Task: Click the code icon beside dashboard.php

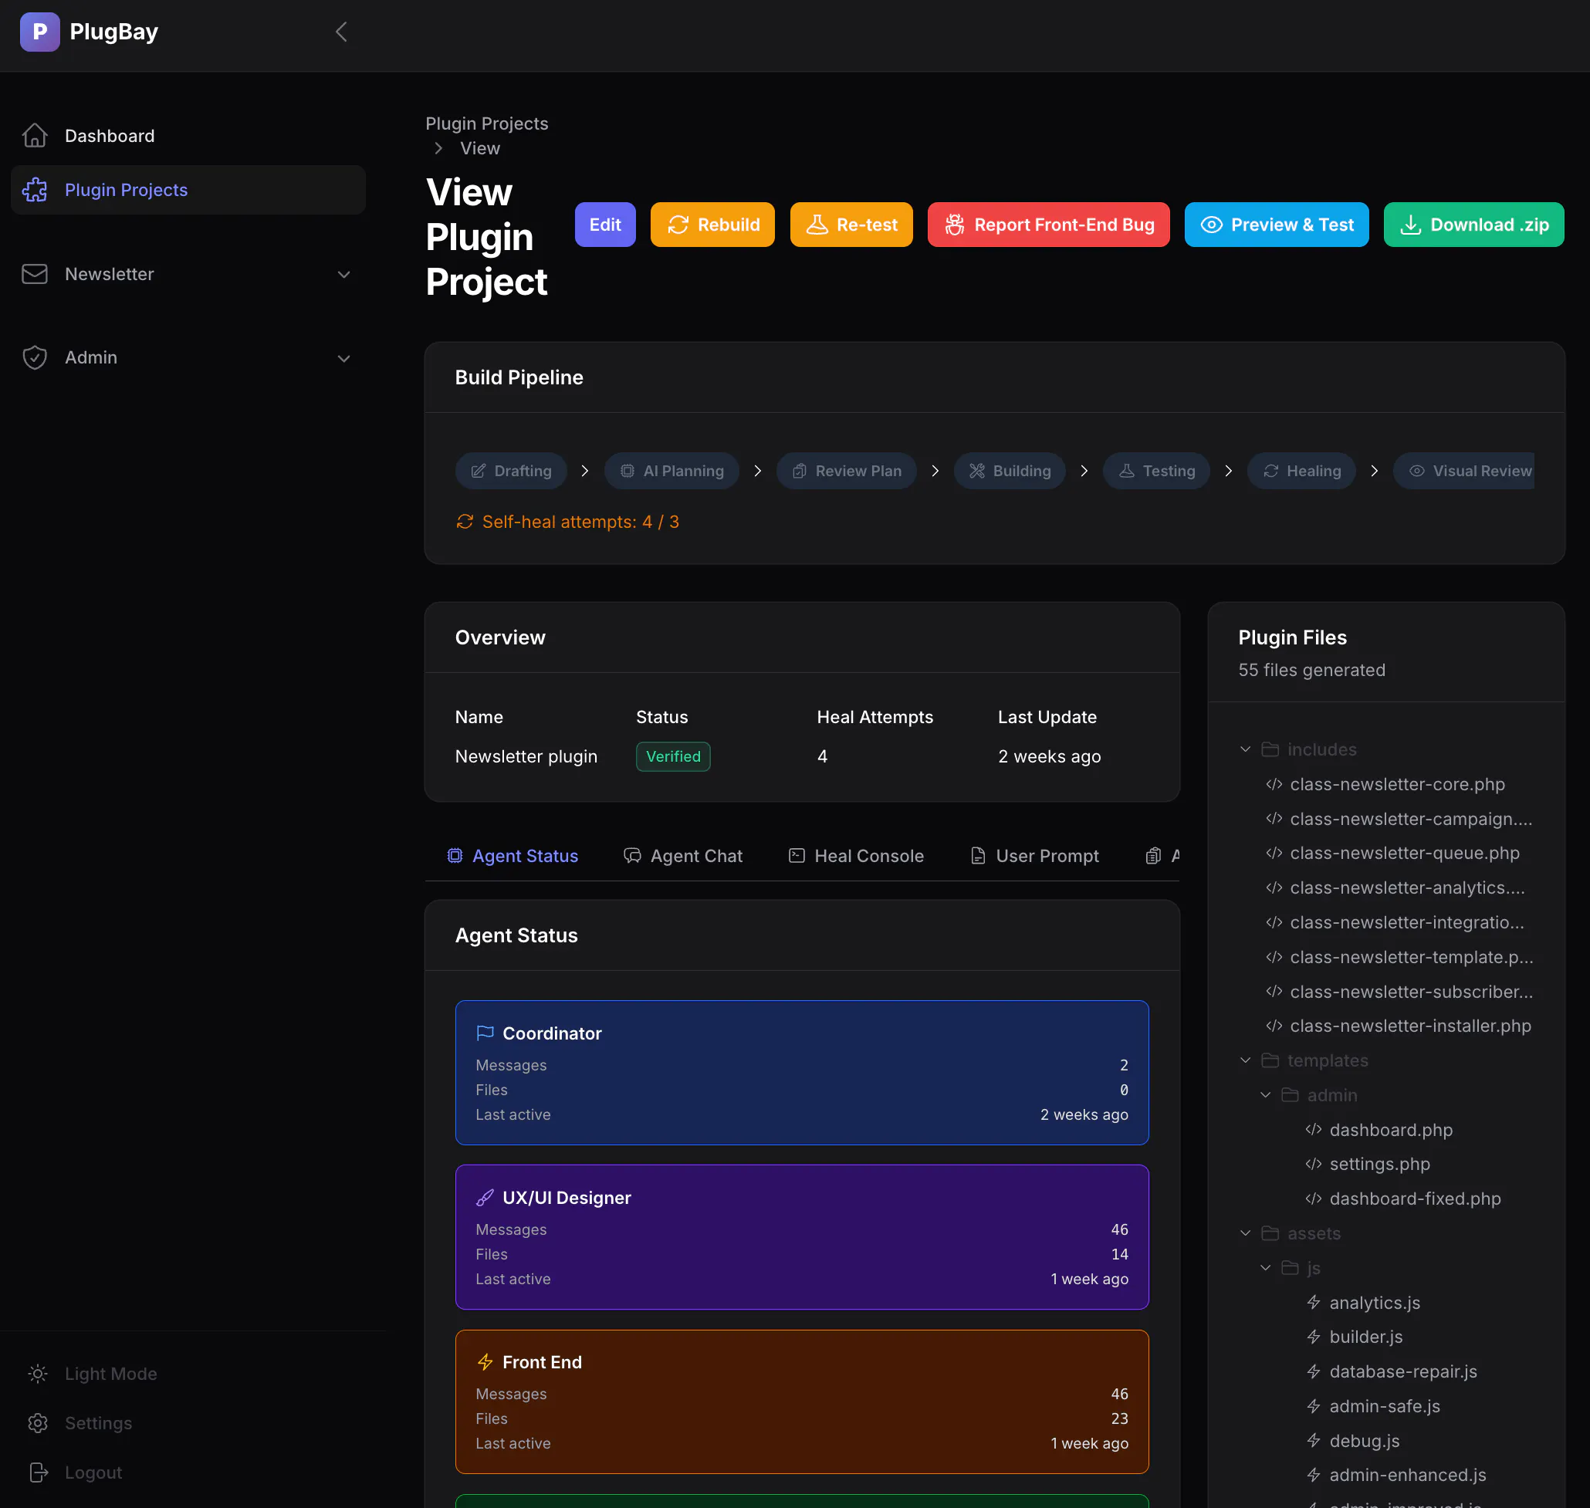Action: click(x=1314, y=1129)
